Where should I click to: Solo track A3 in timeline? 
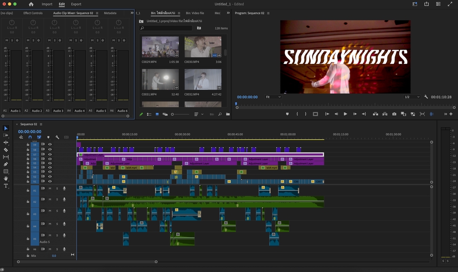click(57, 210)
